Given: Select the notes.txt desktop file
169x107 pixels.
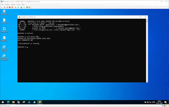Looking at the screenshot, I should tap(4, 21).
